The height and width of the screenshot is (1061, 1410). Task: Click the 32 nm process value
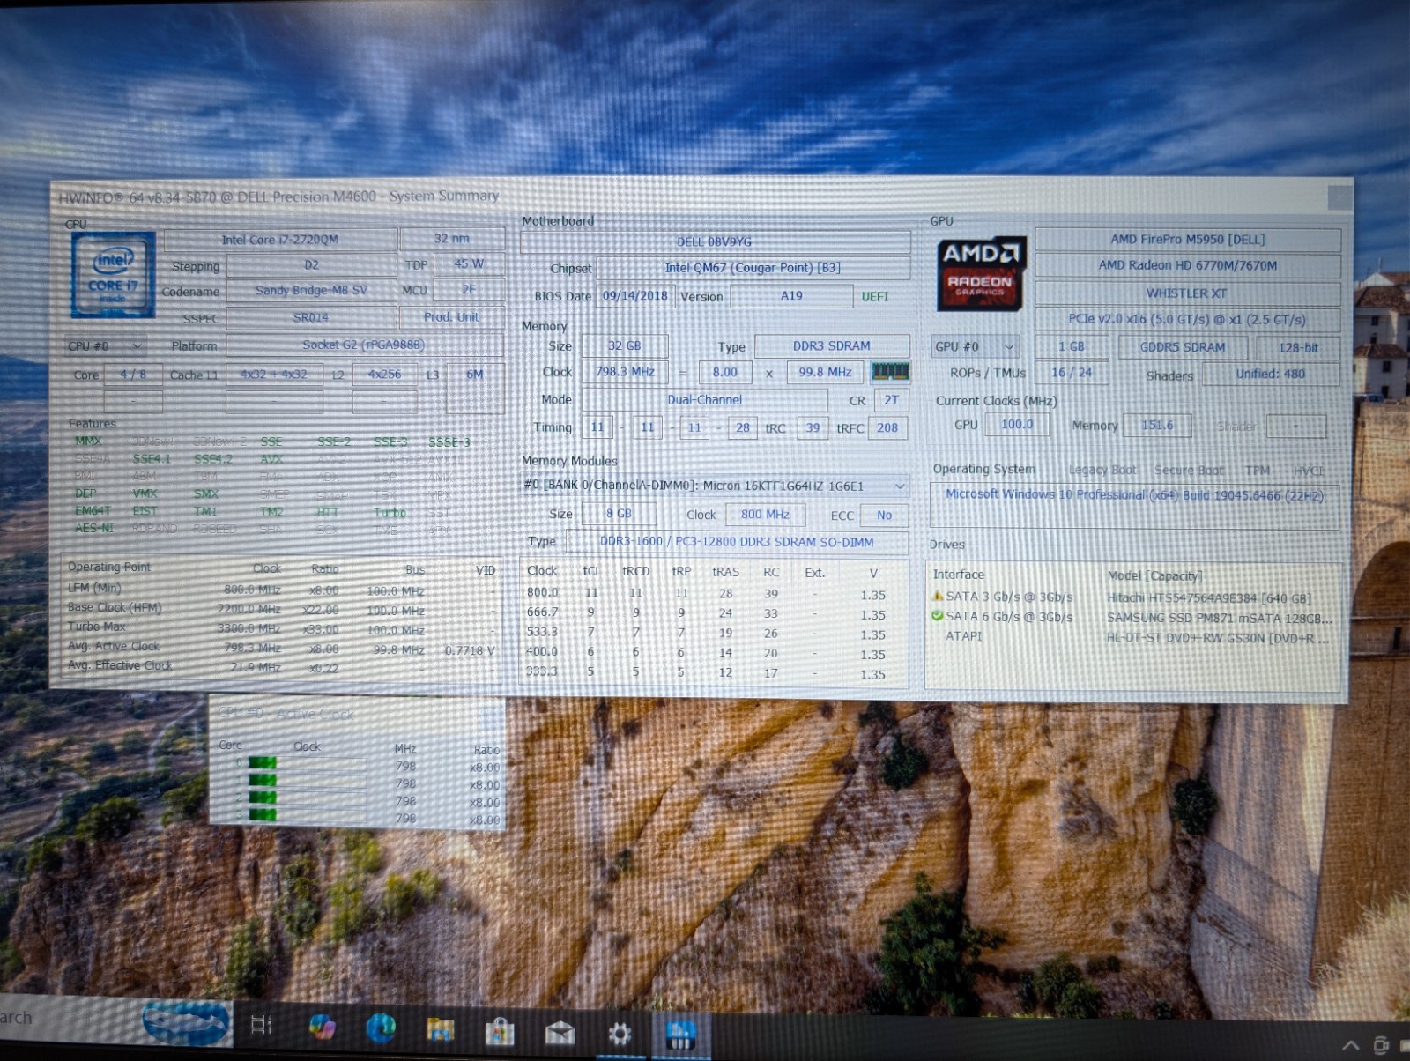pyautogui.click(x=452, y=239)
